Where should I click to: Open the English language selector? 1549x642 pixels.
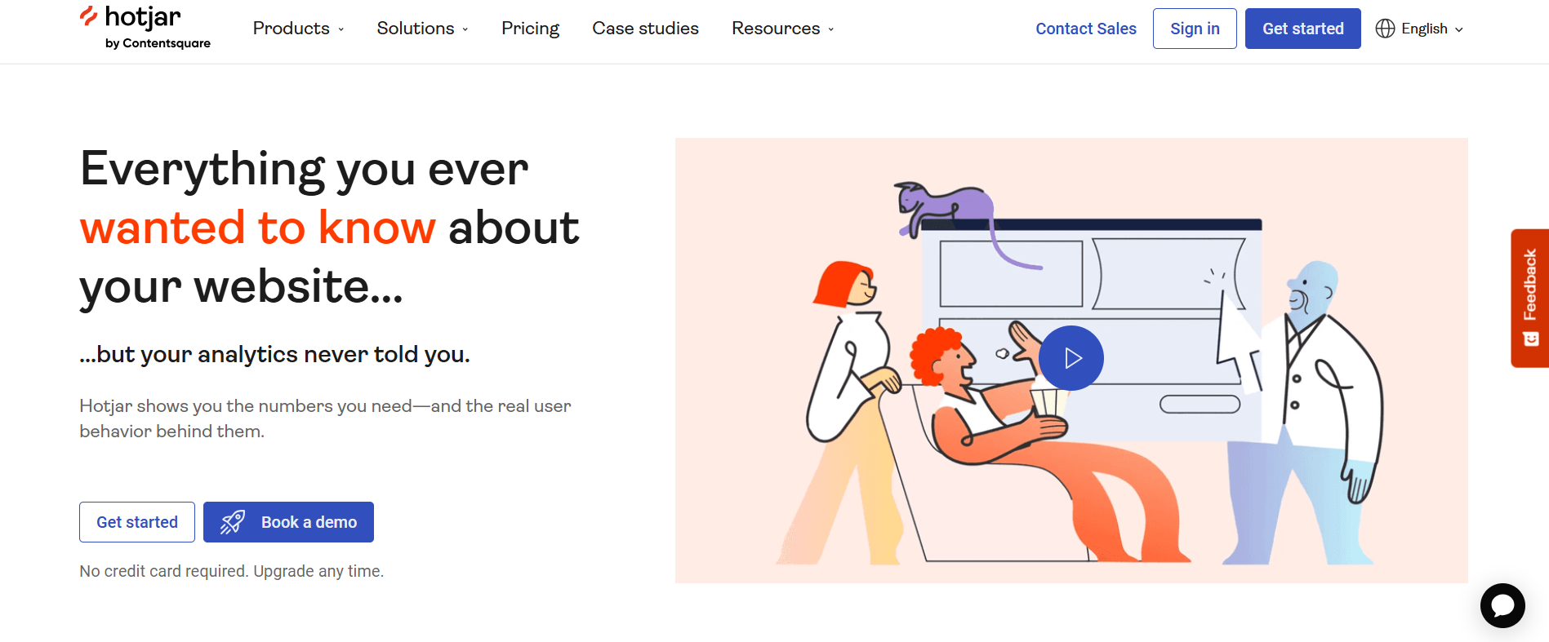pyautogui.click(x=1419, y=29)
